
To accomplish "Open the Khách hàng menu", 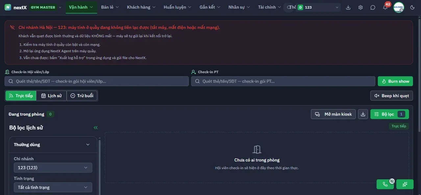I will click(141, 7).
